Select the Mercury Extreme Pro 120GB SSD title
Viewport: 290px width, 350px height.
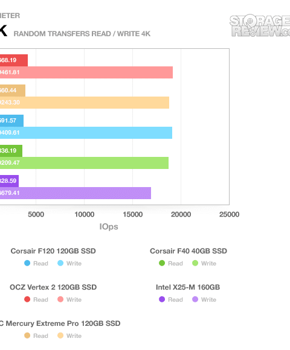(x=60, y=323)
